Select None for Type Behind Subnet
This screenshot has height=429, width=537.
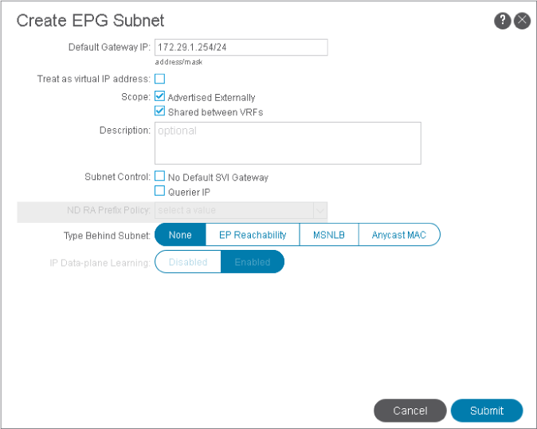click(x=180, y=235)
